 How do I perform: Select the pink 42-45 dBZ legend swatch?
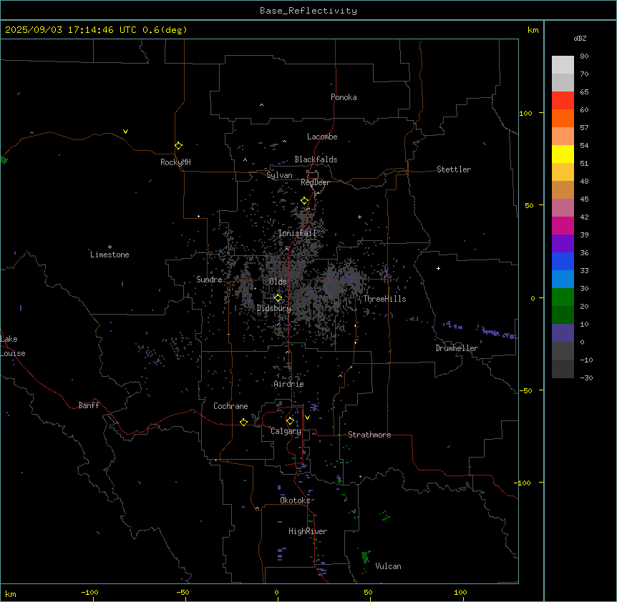(x=563, y=208)
